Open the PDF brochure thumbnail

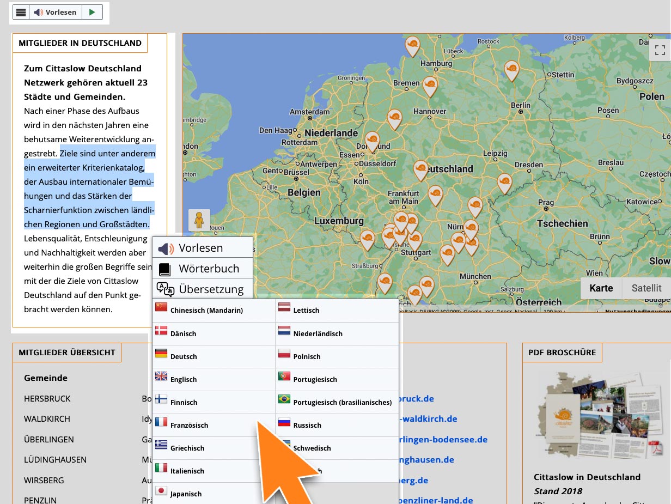(596, 414)
